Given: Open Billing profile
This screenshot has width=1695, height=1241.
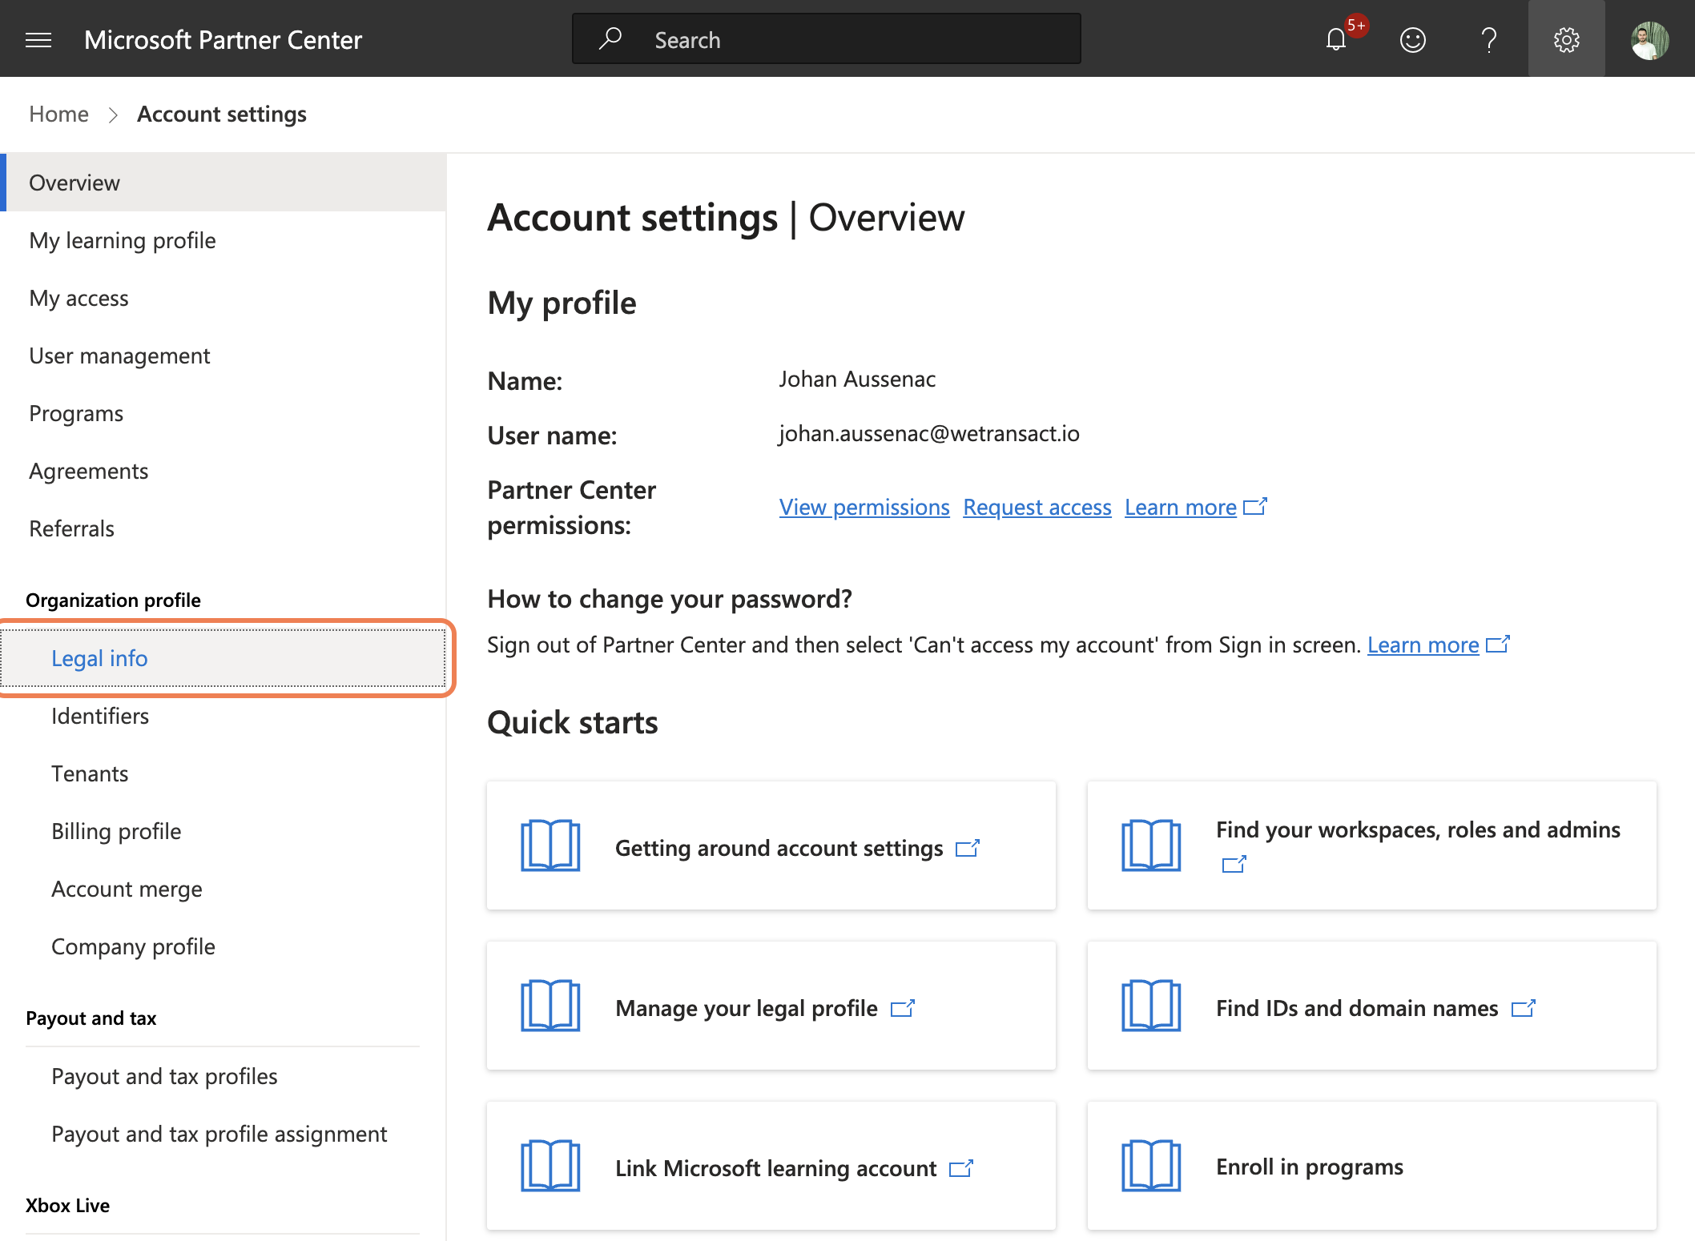Looking at the screenshot, I should [224, 831].
